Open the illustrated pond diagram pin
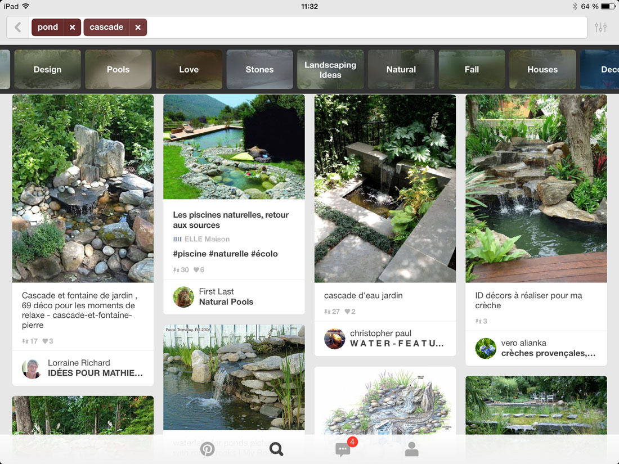The height and width of the screenshot is (464, 619). (x=385, y=401)
